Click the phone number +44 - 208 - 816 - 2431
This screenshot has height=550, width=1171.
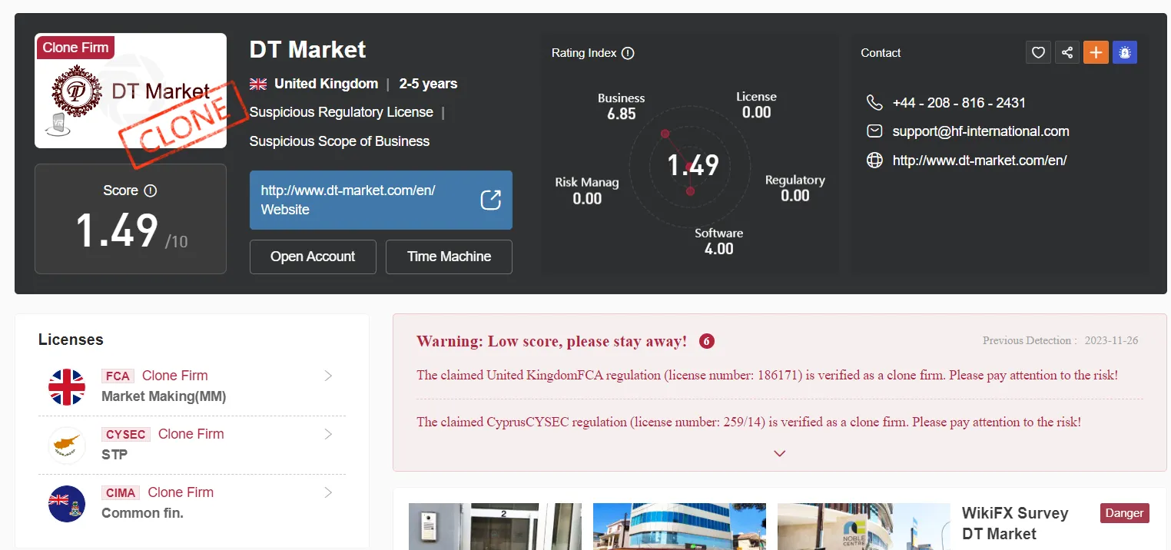(959, 103)
